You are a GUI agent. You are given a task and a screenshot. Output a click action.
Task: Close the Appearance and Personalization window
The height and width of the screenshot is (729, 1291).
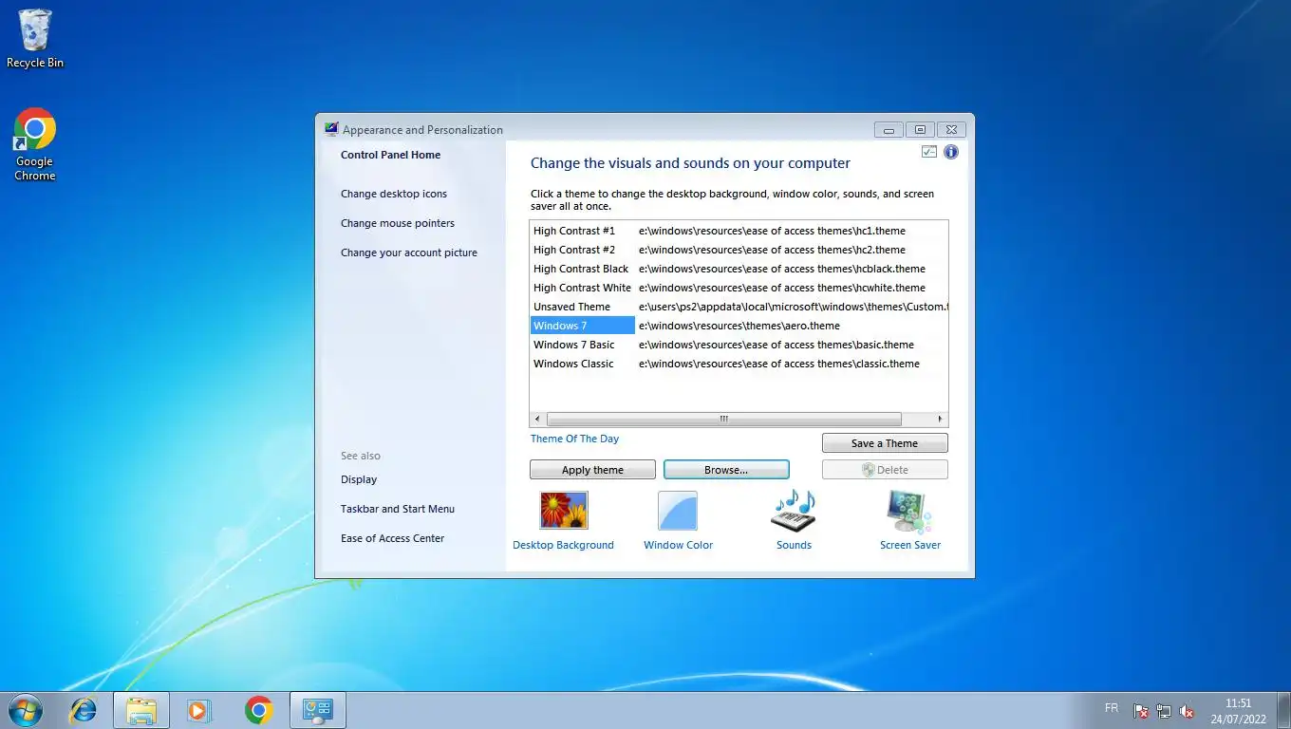951,130
